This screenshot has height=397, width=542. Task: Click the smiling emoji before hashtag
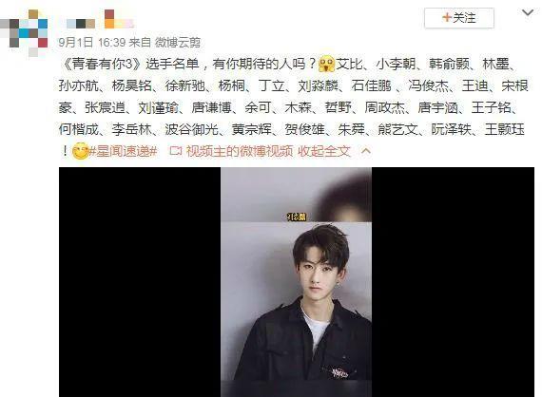point(80,151)
